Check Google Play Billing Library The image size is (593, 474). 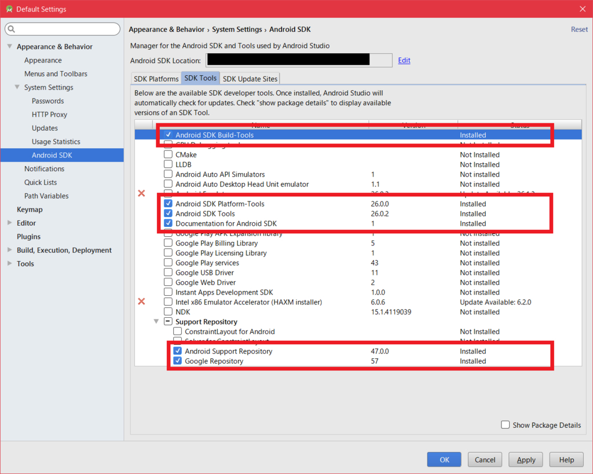click(169, 243)
